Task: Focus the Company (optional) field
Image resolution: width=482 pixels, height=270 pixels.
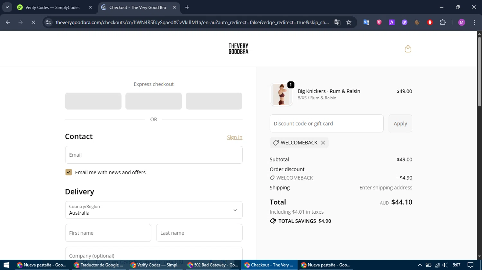Action: point(154,254)
